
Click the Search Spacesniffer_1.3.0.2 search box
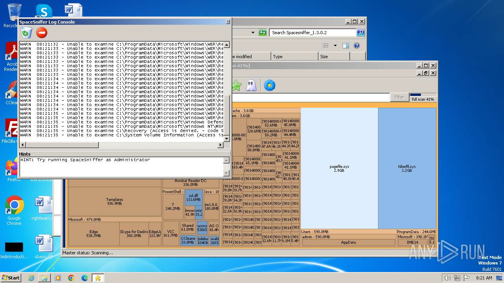tap(313, 33)
